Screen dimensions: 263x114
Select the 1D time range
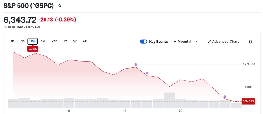click(12, 41)
